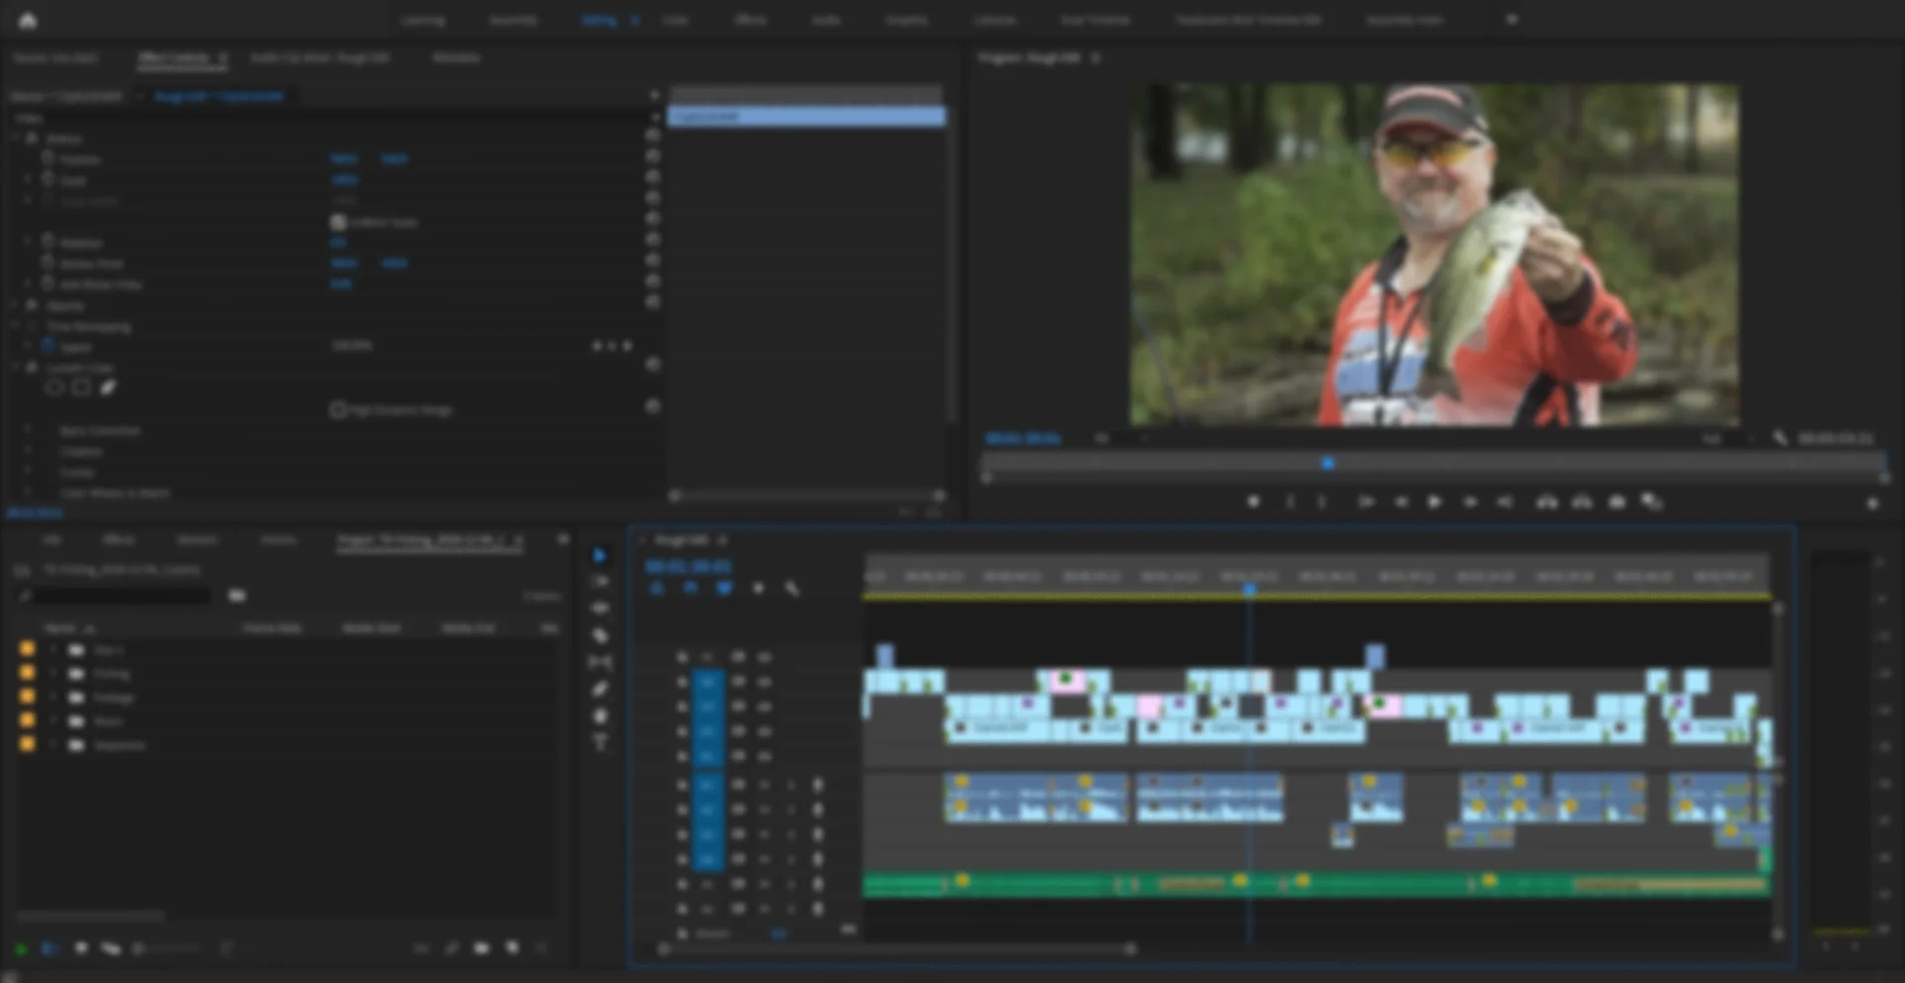Select the Hand tool
This screenshot has height=983, width=1905.
coord(599,716)
